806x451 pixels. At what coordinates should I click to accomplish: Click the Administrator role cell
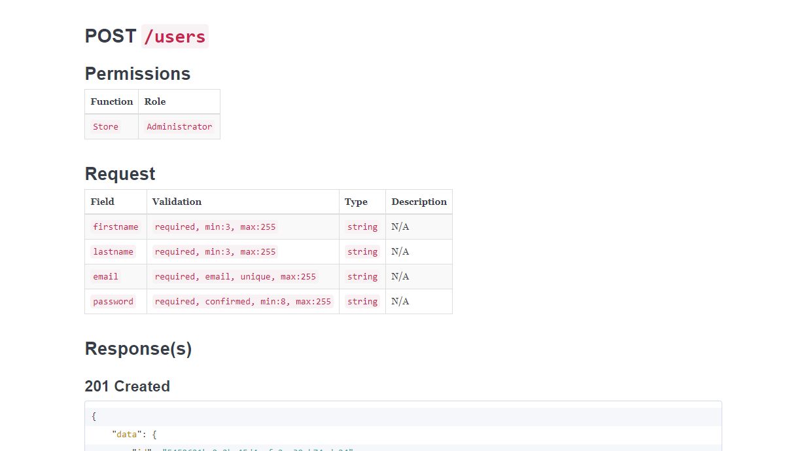pos(179,126)
